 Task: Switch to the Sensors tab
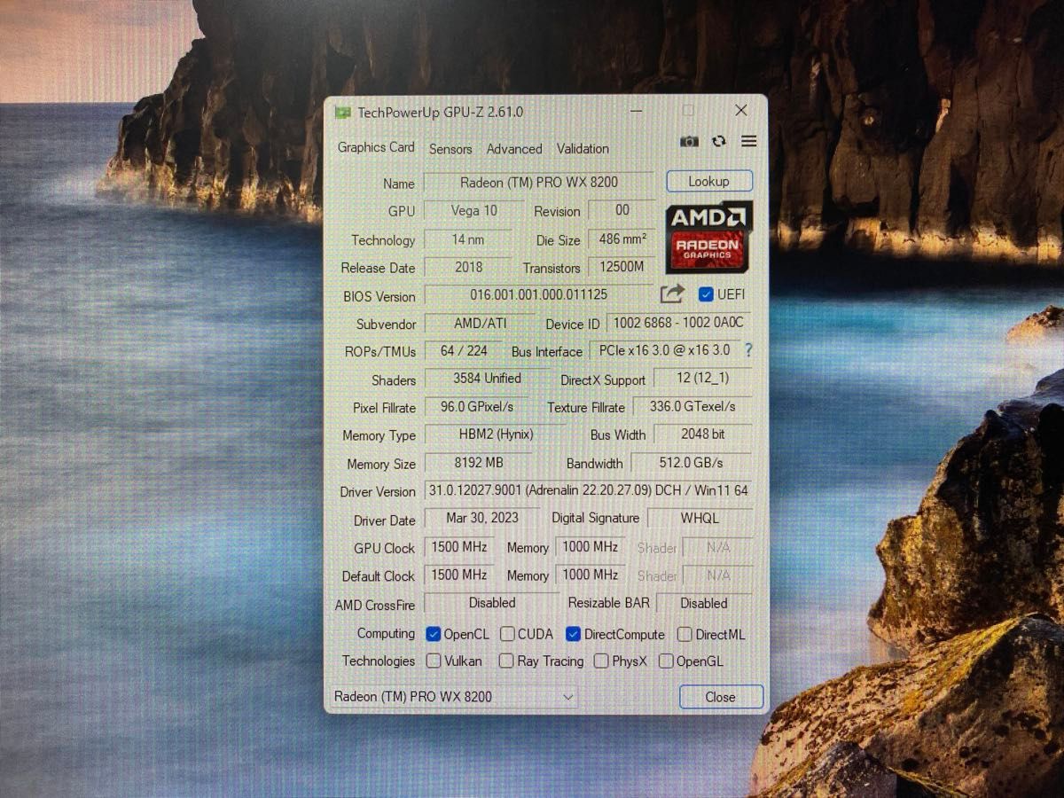[450, 149]
